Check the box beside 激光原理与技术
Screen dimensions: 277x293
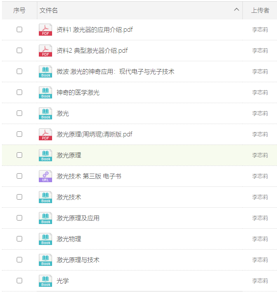tap(19, 260)
